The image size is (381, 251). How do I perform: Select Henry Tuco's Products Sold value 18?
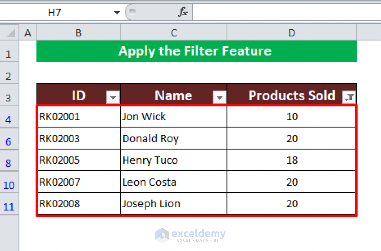point(292,160)
